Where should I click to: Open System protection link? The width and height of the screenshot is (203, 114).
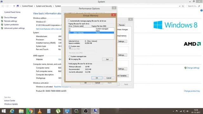tap(11, 25)
